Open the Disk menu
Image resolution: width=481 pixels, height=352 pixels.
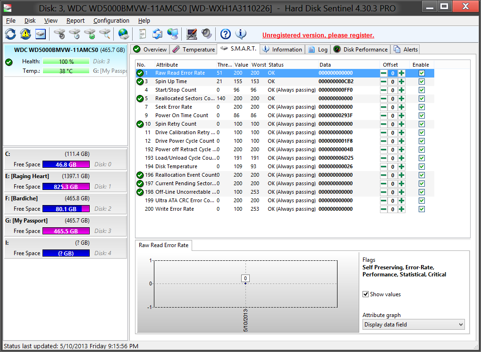[30, 21]
